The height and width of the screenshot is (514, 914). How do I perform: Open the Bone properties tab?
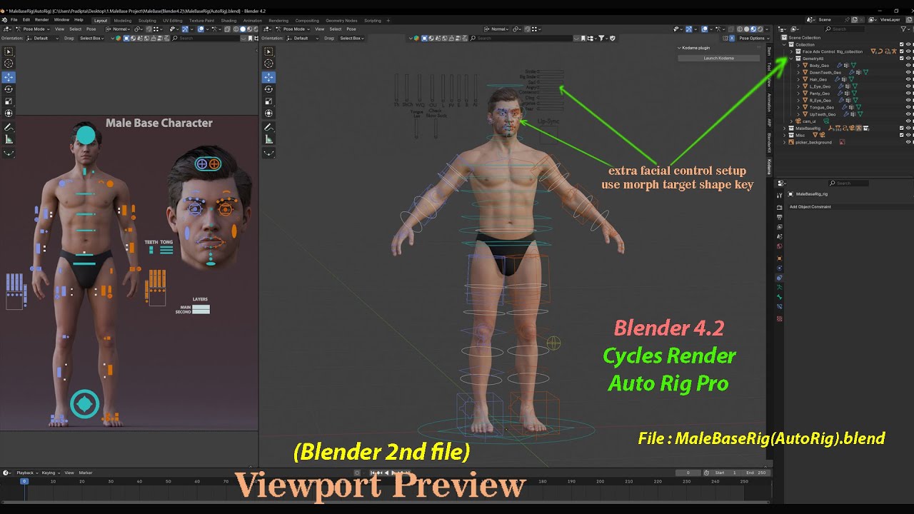[x=779, y=297]
